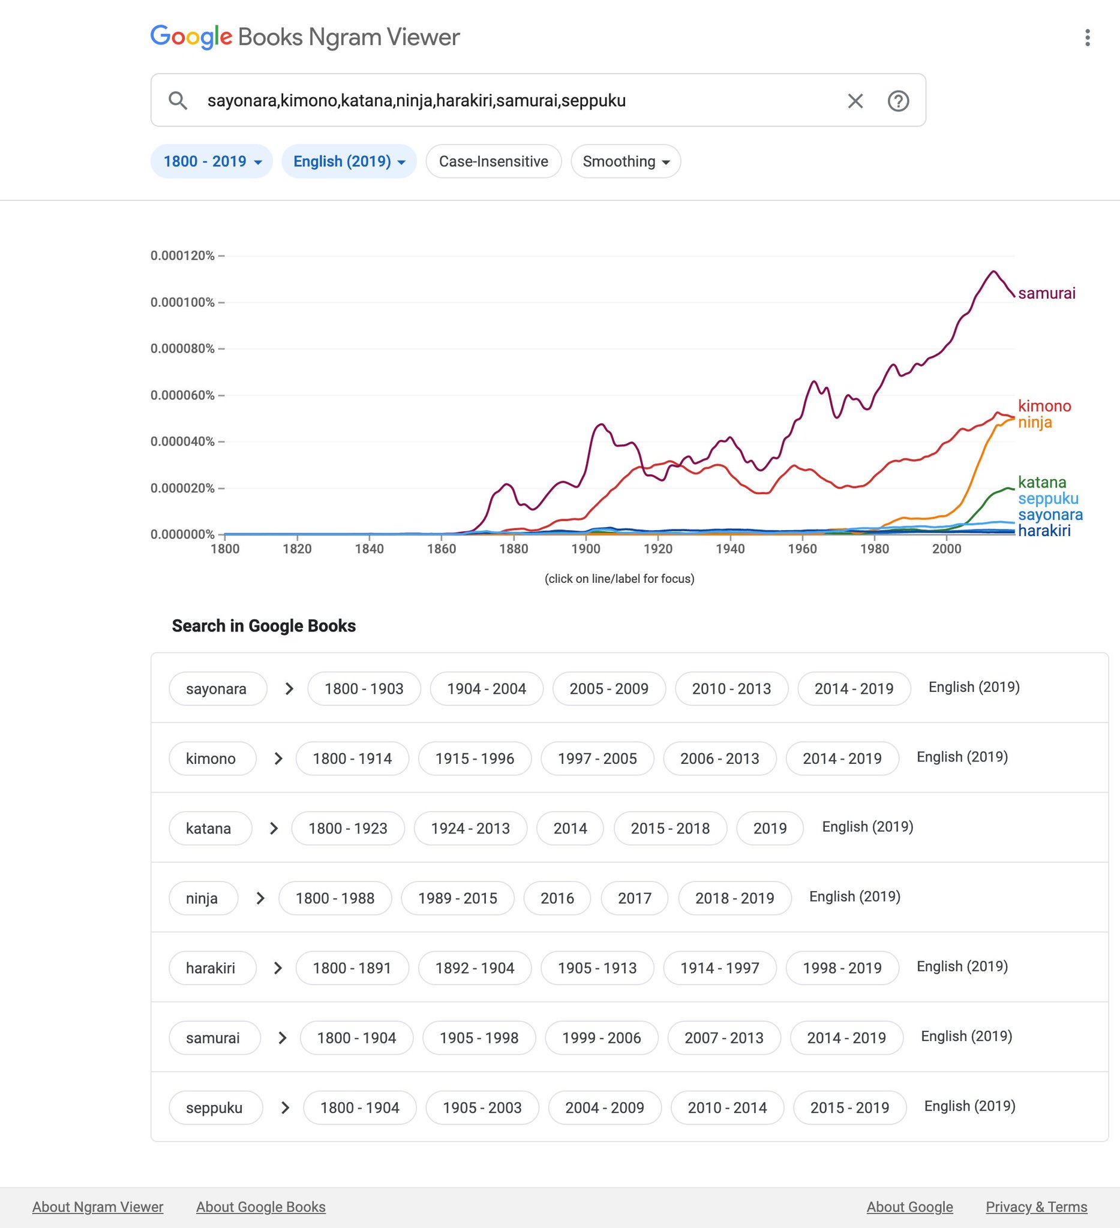The width and height of the screenshot is (1120, 1228).
Task: Focus the ninja chart label
Action: coord(1035,422)
